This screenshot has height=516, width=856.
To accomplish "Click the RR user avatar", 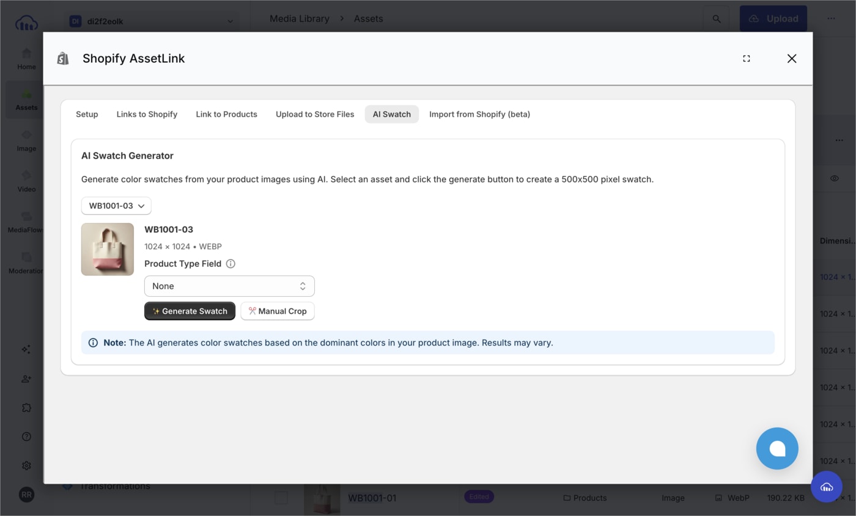I will click(x=26, y=495).
